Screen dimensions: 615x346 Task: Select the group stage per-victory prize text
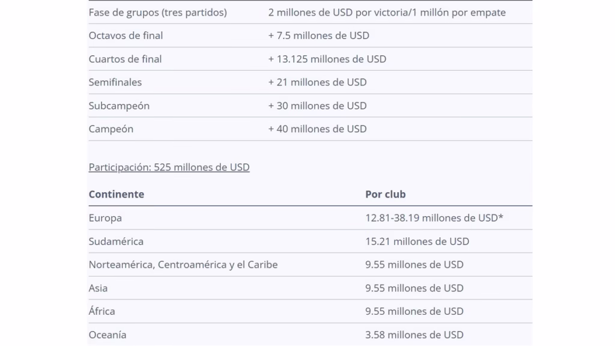point(387,12)
